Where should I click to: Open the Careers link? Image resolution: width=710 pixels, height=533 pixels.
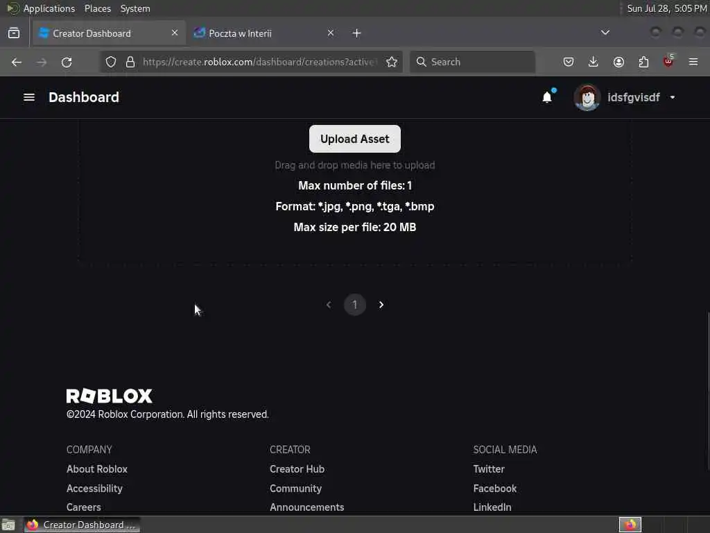click(84, 507)
